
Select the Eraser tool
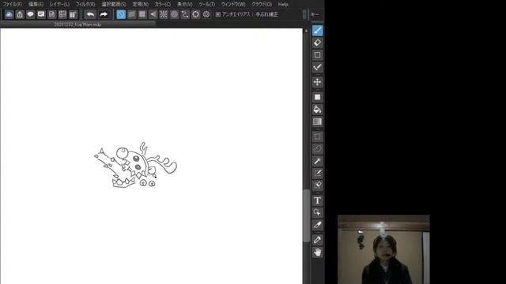(318, 43)
